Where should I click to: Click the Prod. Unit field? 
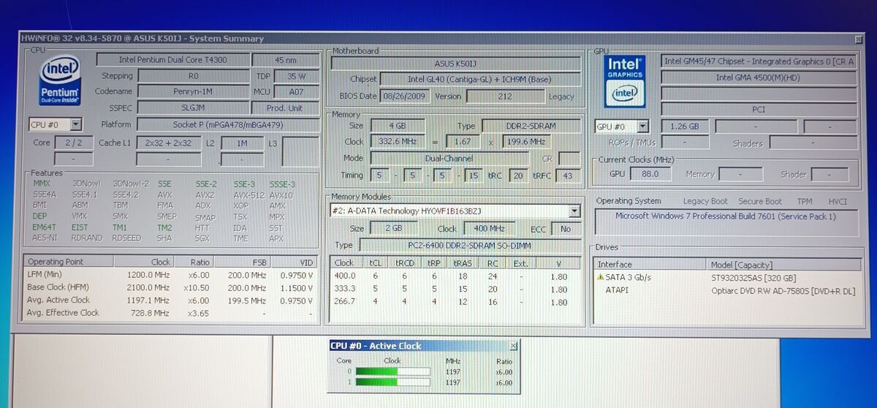(x=285, y=108)
